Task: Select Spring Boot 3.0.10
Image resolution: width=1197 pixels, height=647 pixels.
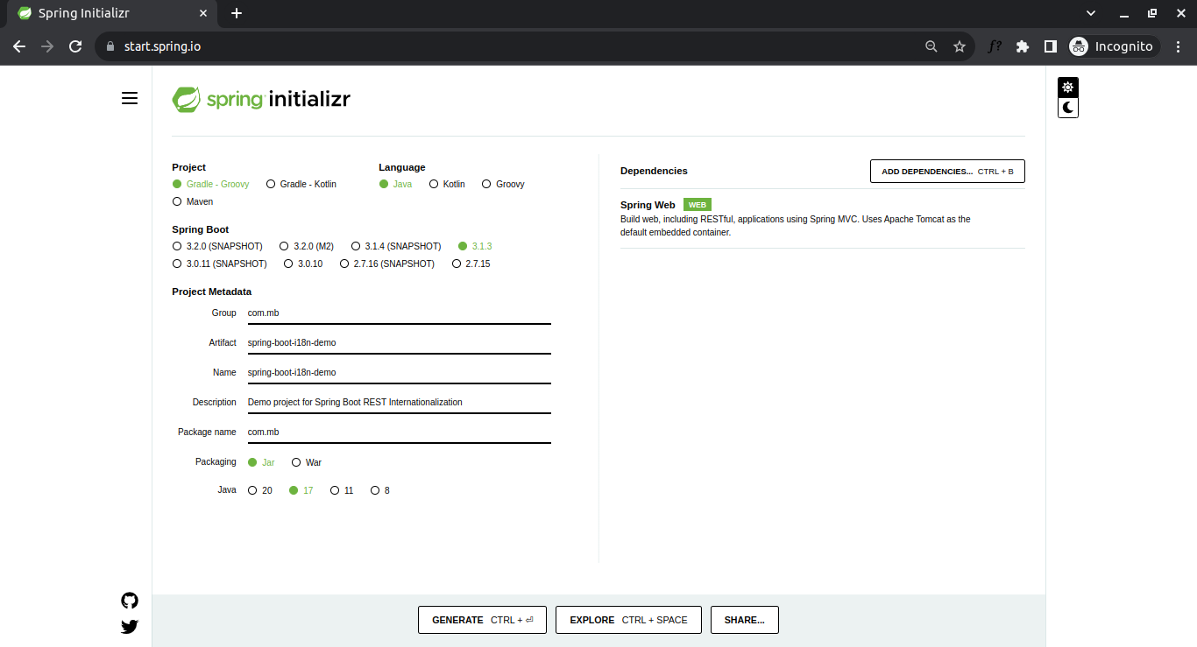Action: click(302, 264)
